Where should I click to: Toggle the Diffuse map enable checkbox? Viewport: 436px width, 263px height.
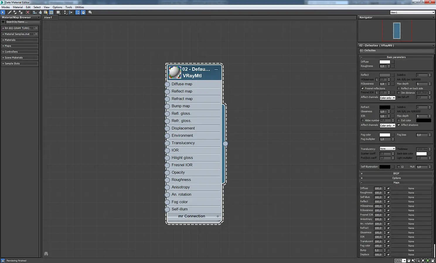pos(388,188)
